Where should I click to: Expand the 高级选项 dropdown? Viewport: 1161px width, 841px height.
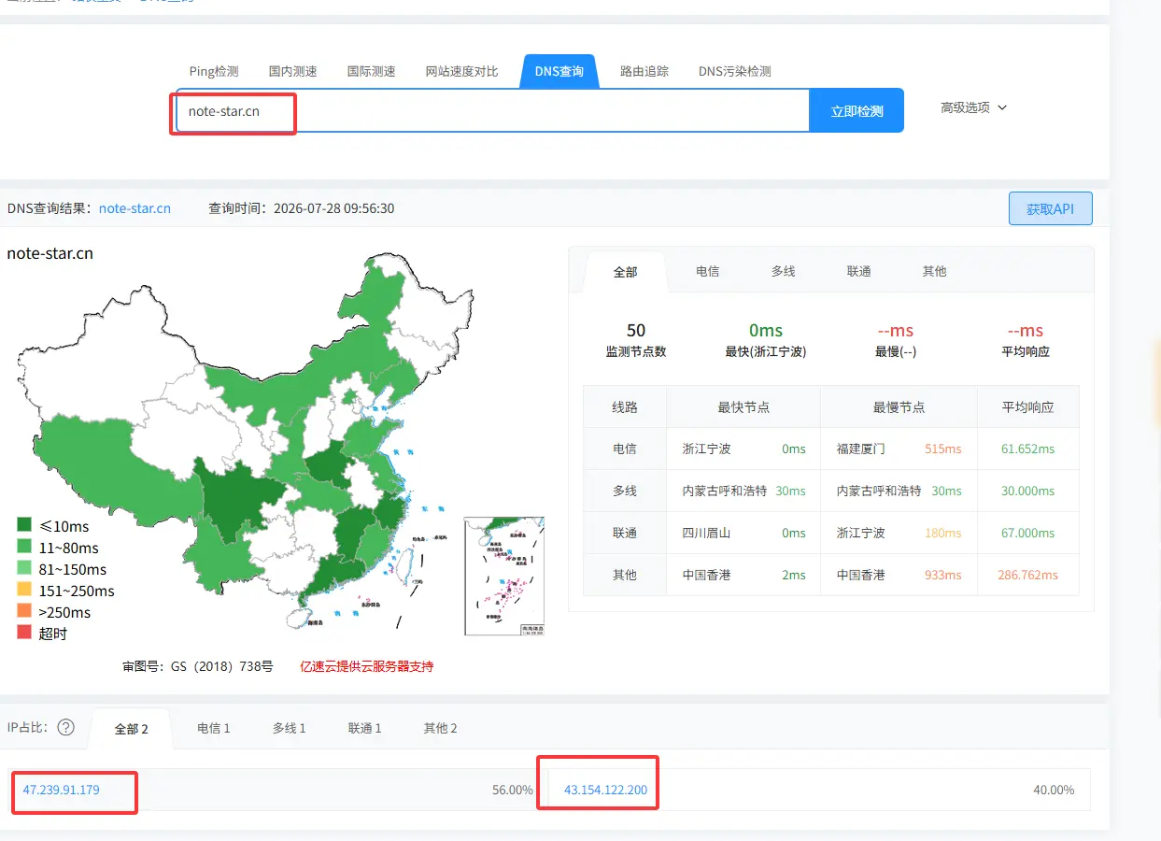[x=974, y=107]
